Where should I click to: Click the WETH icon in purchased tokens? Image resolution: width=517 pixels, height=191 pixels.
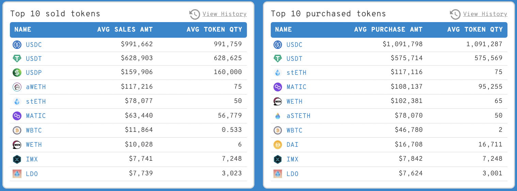tap(278, 101)
